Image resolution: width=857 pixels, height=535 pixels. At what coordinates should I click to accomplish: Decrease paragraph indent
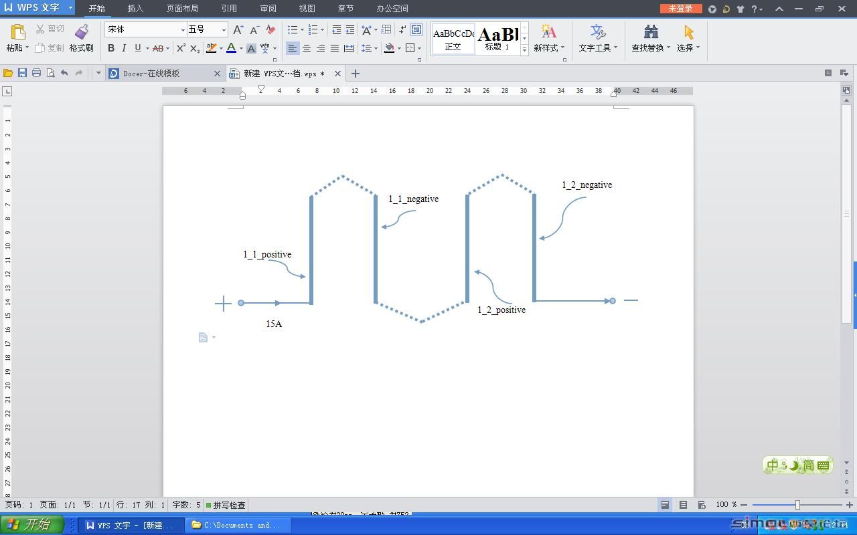point(336,29)
